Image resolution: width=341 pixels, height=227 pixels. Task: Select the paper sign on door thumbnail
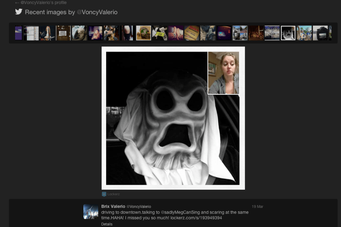click(x=63, y=33)
